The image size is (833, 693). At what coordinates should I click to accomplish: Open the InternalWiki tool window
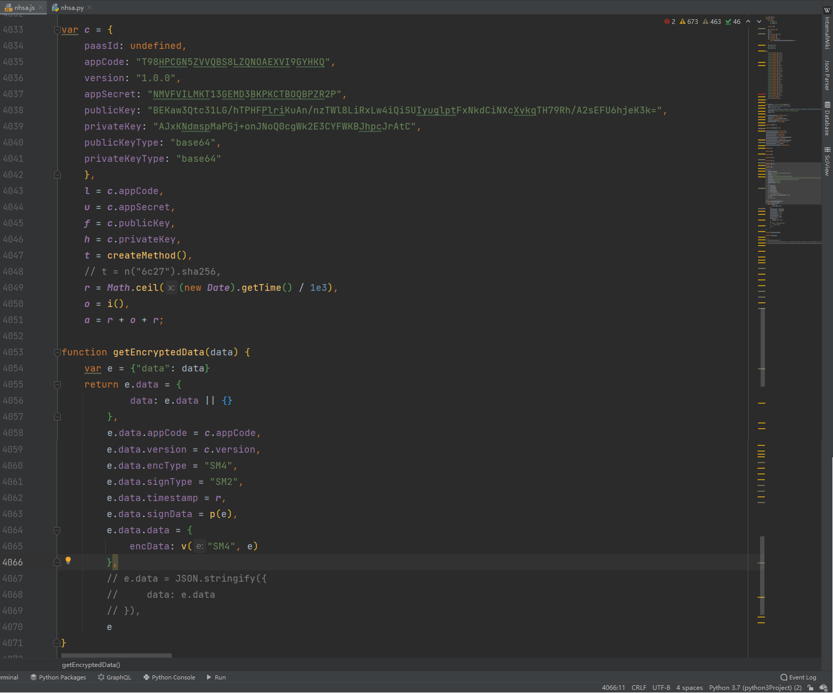pos(827,28)
